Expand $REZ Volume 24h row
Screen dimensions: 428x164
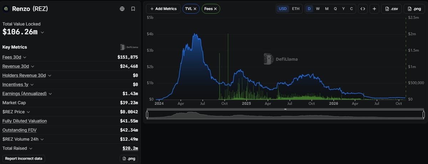(41, 139)
